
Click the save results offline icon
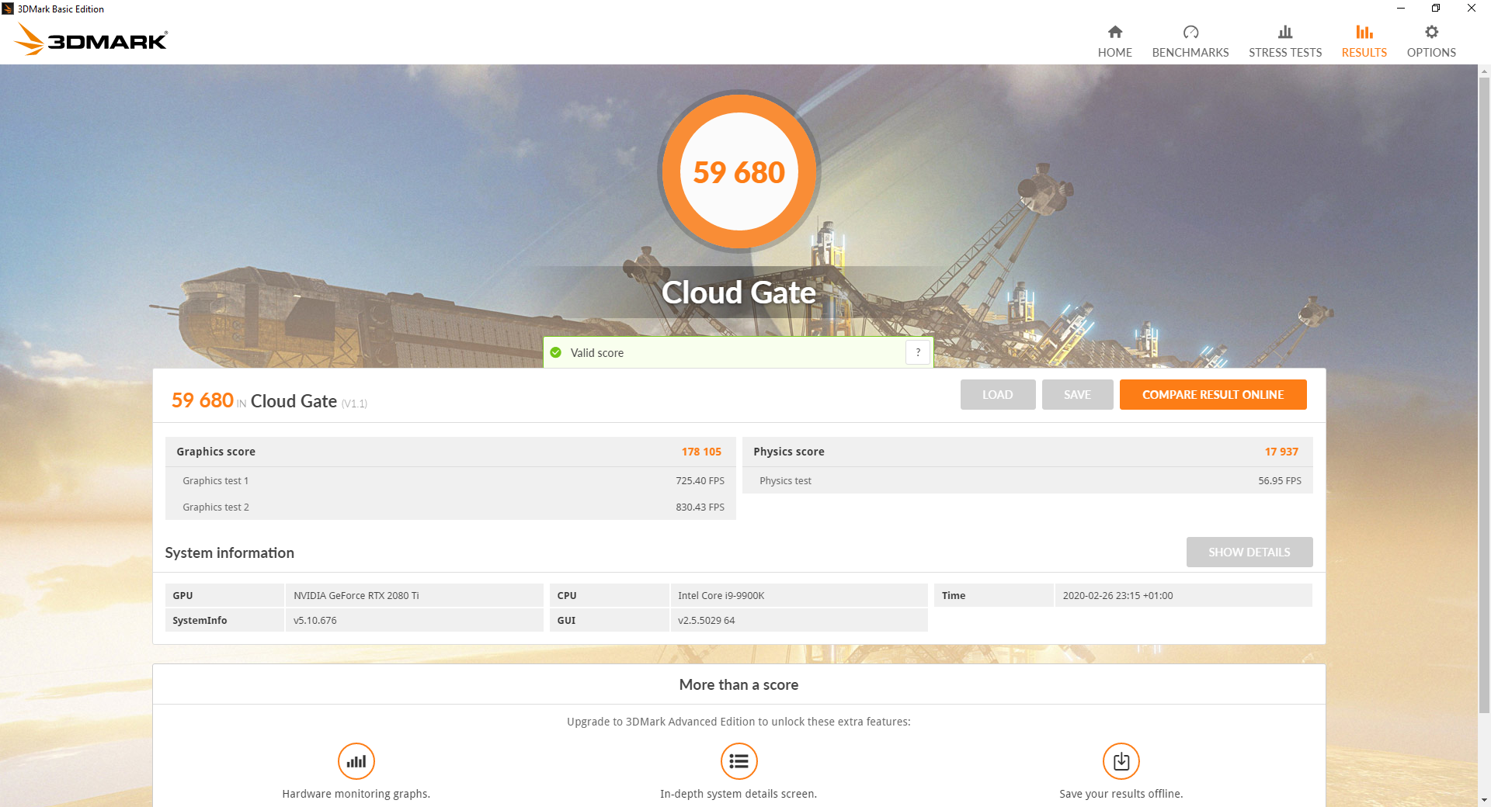(x=1121, y=761)
